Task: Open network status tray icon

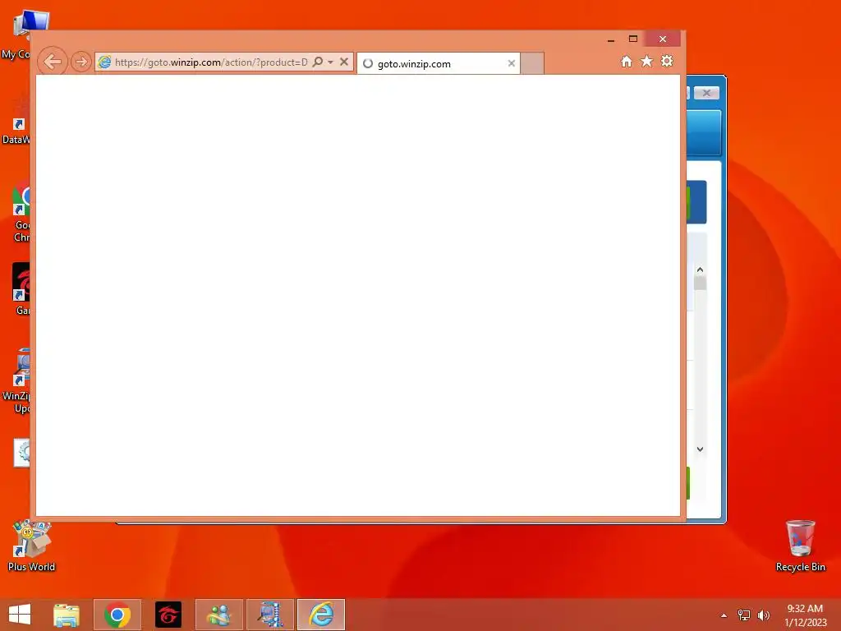Action: pos(744,615)
